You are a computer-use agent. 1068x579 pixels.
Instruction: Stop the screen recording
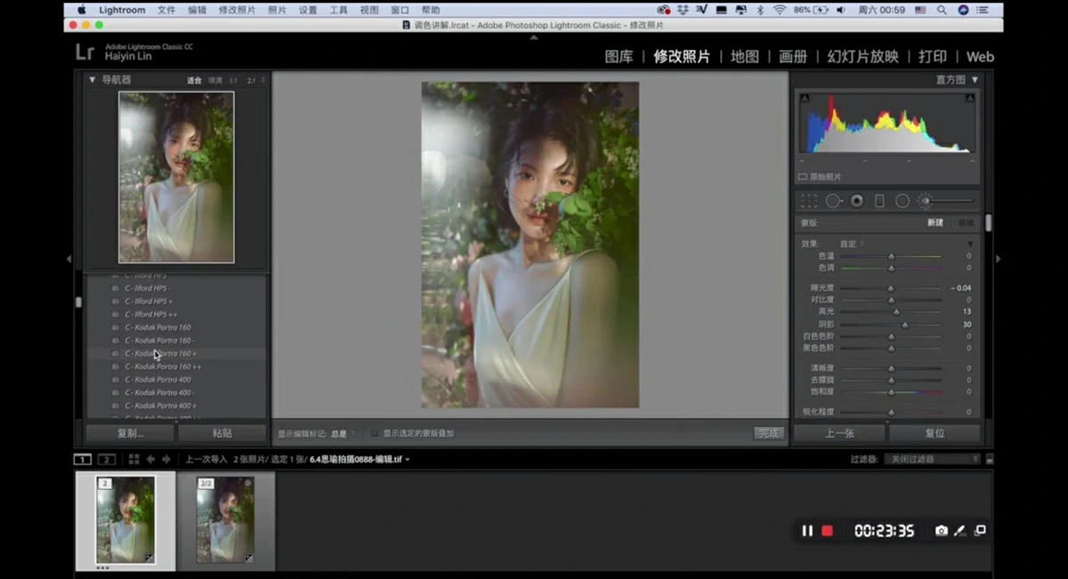point(827,531)
